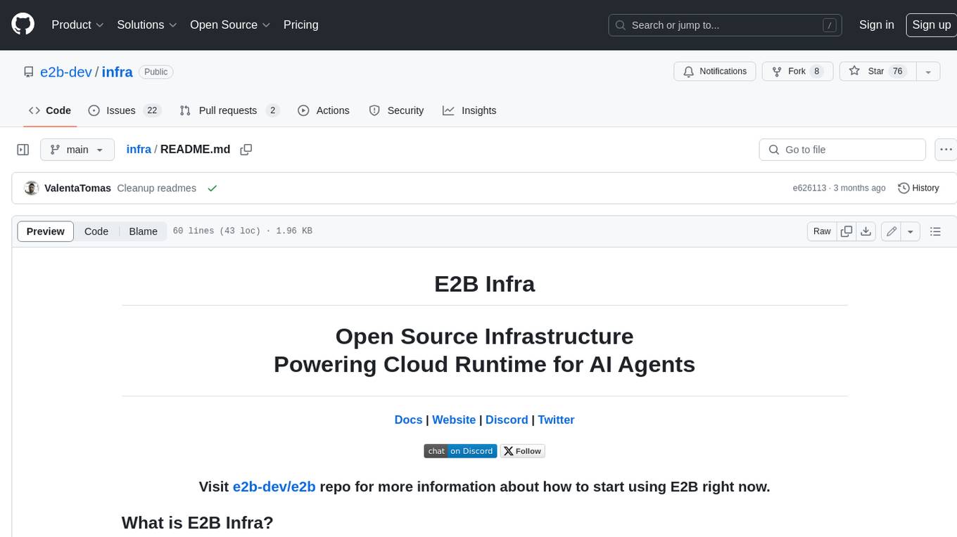
Task: Switch to the Pull requests tab
Action: click(229, 110)
